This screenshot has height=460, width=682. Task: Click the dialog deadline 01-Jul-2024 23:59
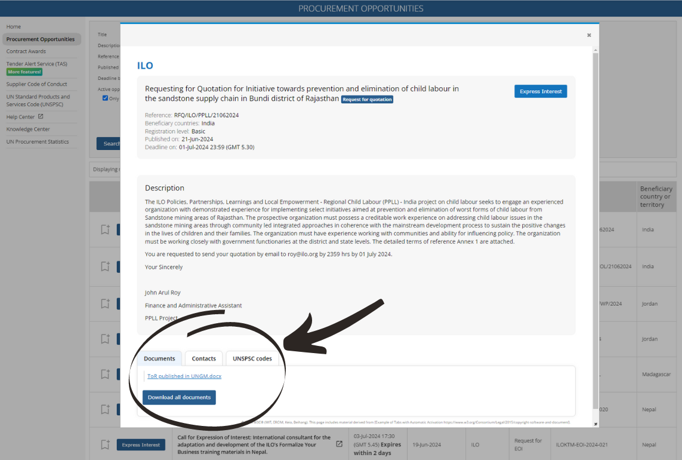[x=217, y=147]
